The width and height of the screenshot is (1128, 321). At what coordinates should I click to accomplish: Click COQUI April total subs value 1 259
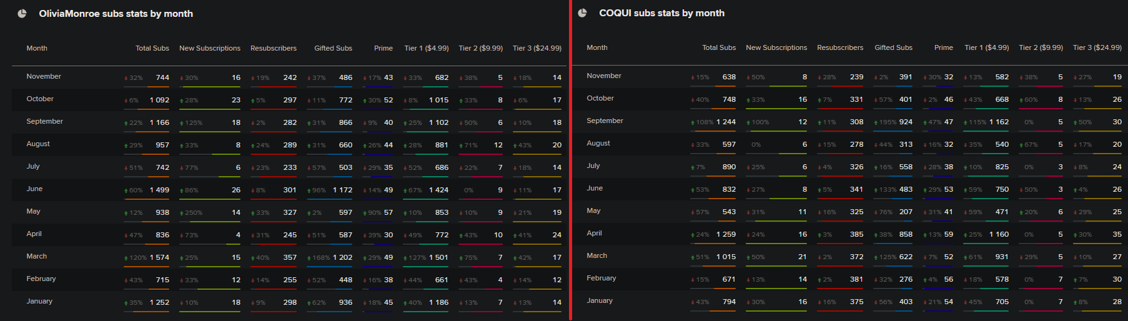point(726,234)
